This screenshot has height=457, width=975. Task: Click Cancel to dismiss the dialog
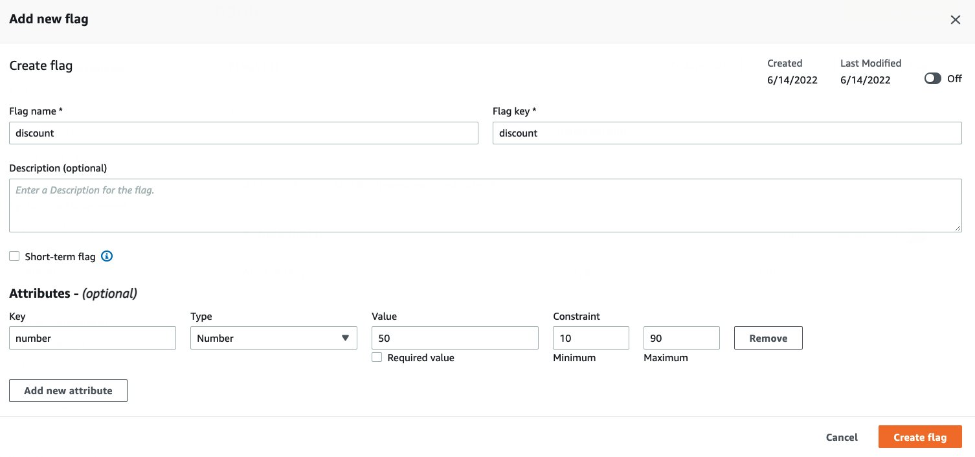click(841, 437)
